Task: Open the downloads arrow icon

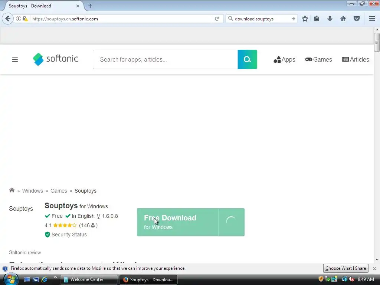Action: 330,19
